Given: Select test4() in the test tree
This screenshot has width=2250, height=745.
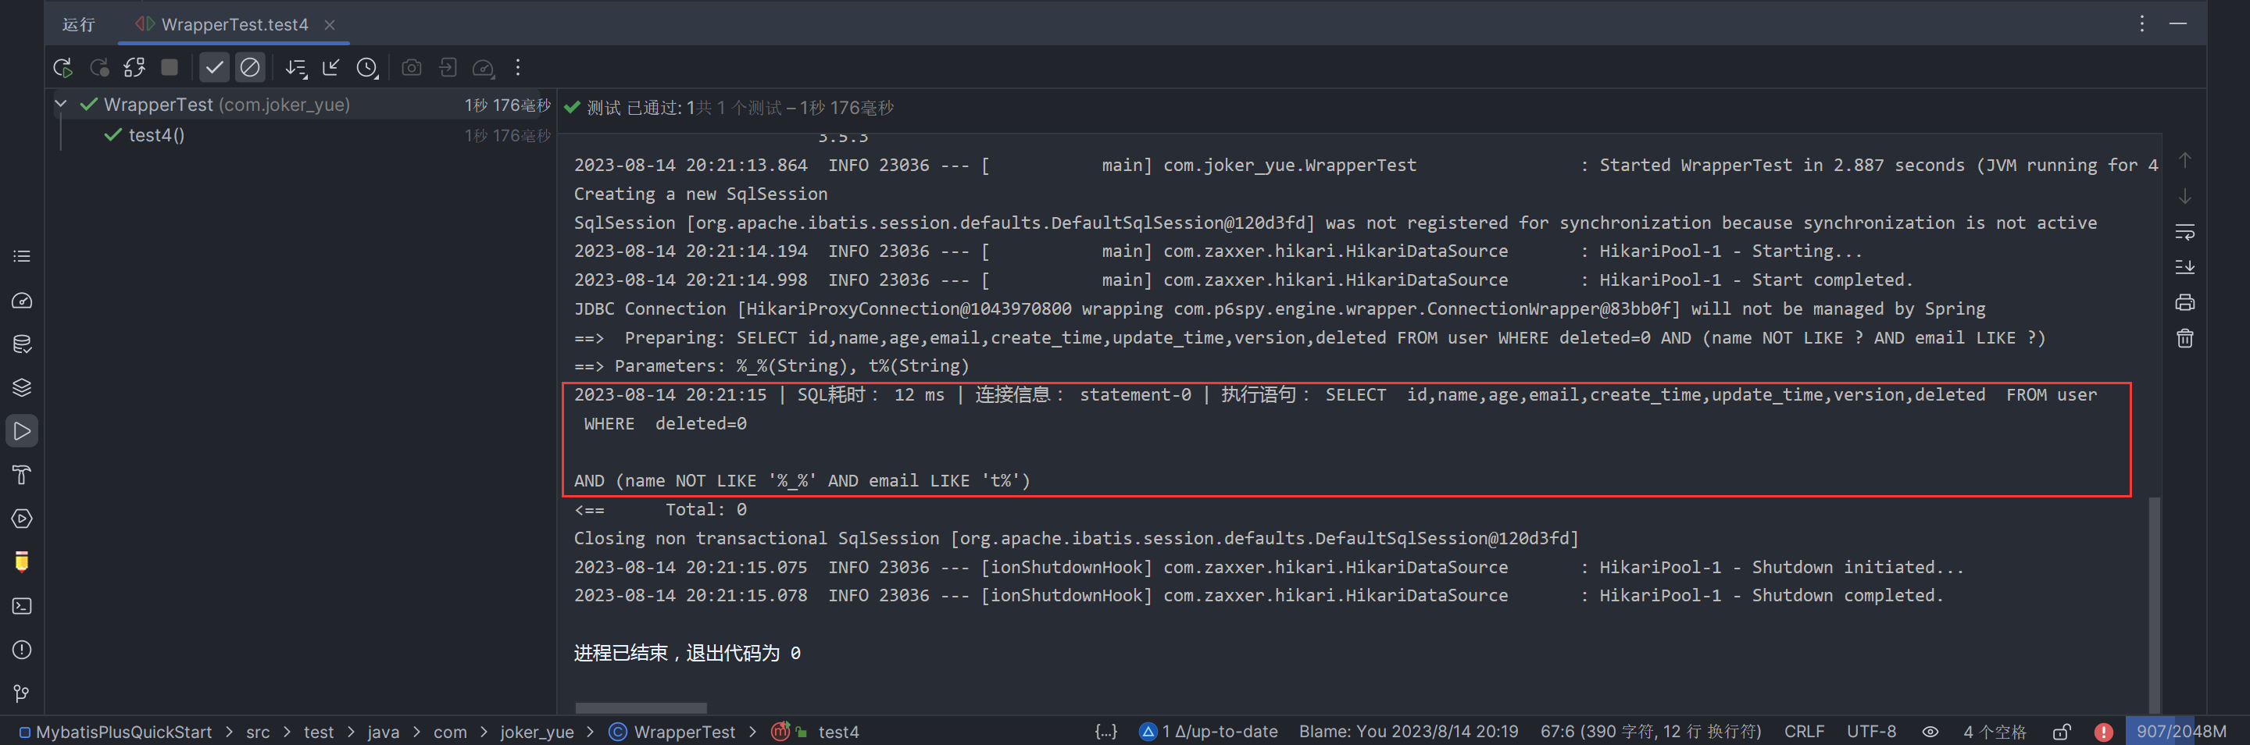Looking at the screenshot, I should pyautogui.click(x=156, y=135).
